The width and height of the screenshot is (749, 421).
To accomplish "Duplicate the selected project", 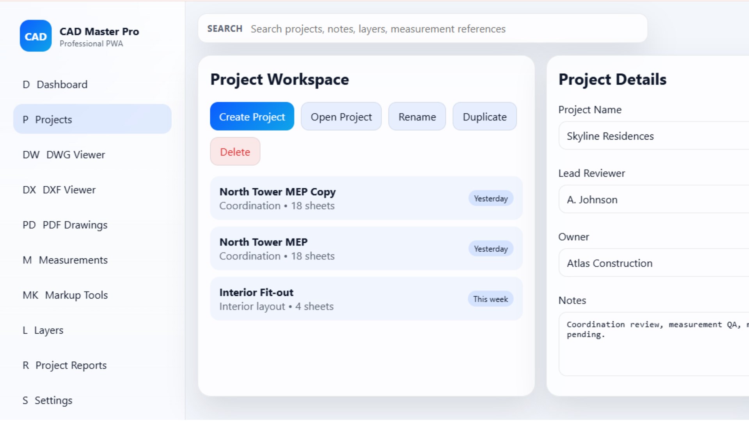I will [485, 117].
